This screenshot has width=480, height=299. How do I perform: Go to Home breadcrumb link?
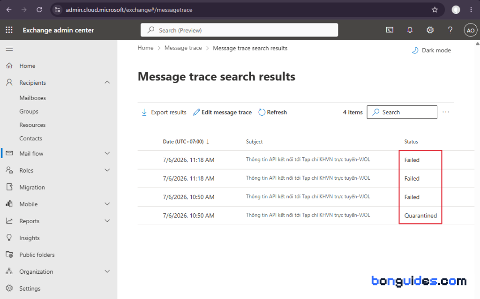145,48
